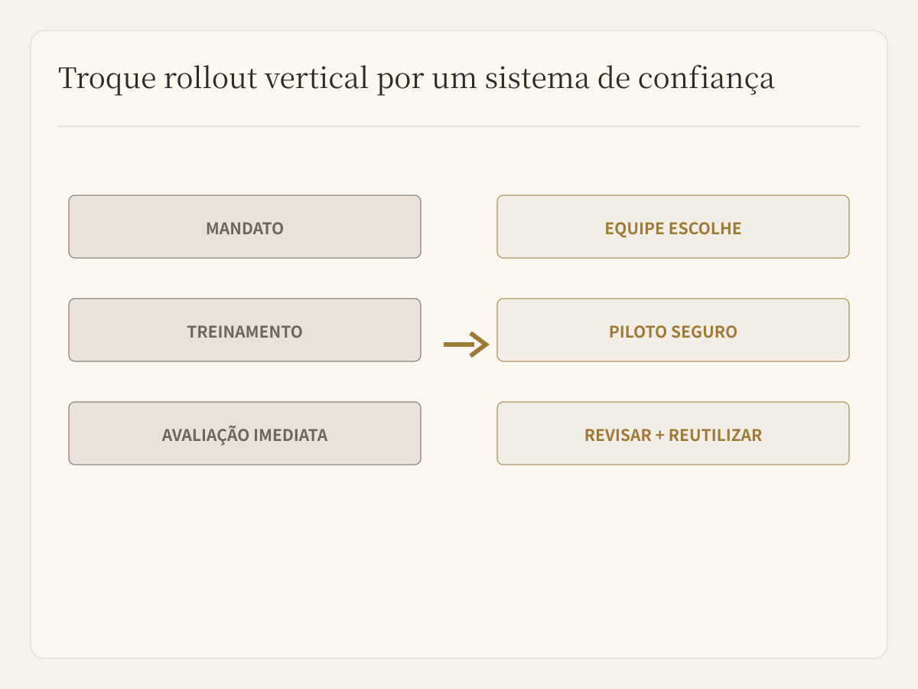
Task: Select the MANDATO box
Action: click(245, 227)
